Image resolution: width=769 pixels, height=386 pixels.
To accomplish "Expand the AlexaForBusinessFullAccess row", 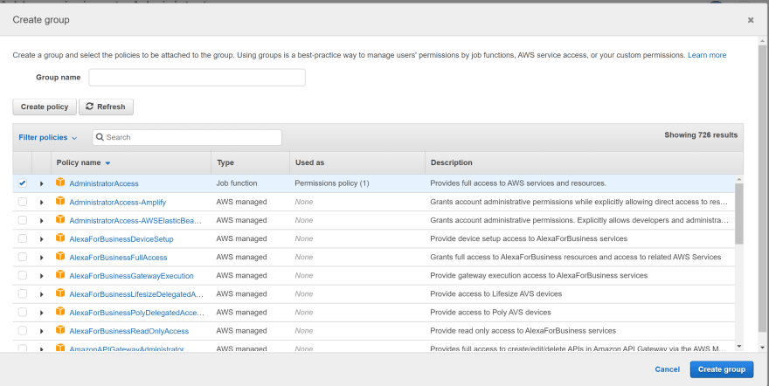I will pyautogui.click(x=42, y=258).
